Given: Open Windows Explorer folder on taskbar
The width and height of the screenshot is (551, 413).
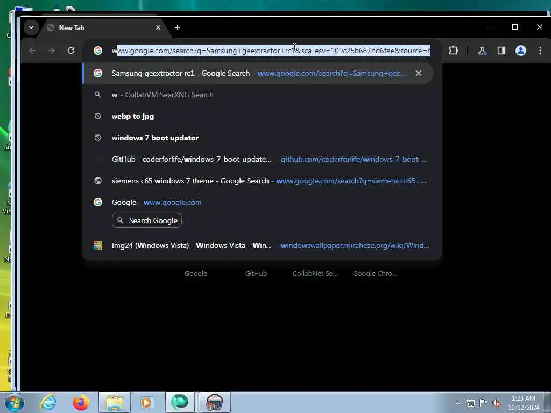Looking at the screenshot, I should 115,402.
